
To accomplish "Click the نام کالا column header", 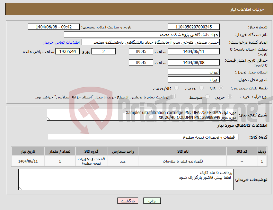I will [183, 151].
